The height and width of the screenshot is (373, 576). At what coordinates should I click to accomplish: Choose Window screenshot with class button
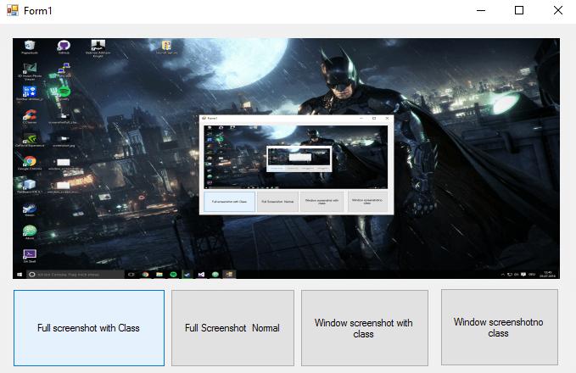(365, 328)
